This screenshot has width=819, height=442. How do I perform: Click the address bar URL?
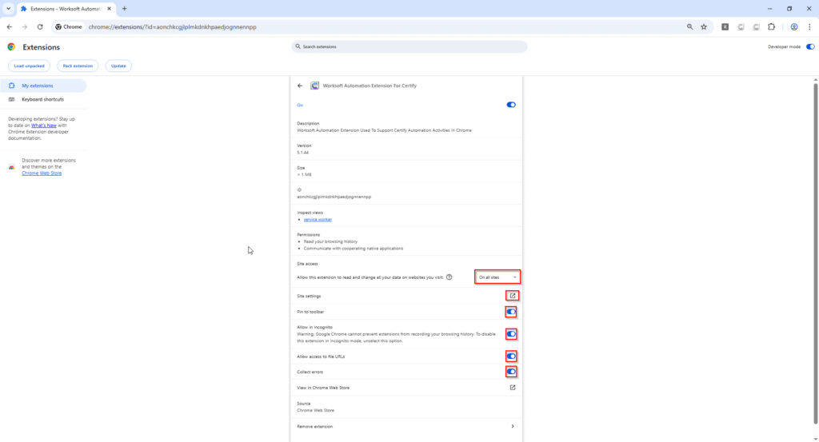(173, 27)
